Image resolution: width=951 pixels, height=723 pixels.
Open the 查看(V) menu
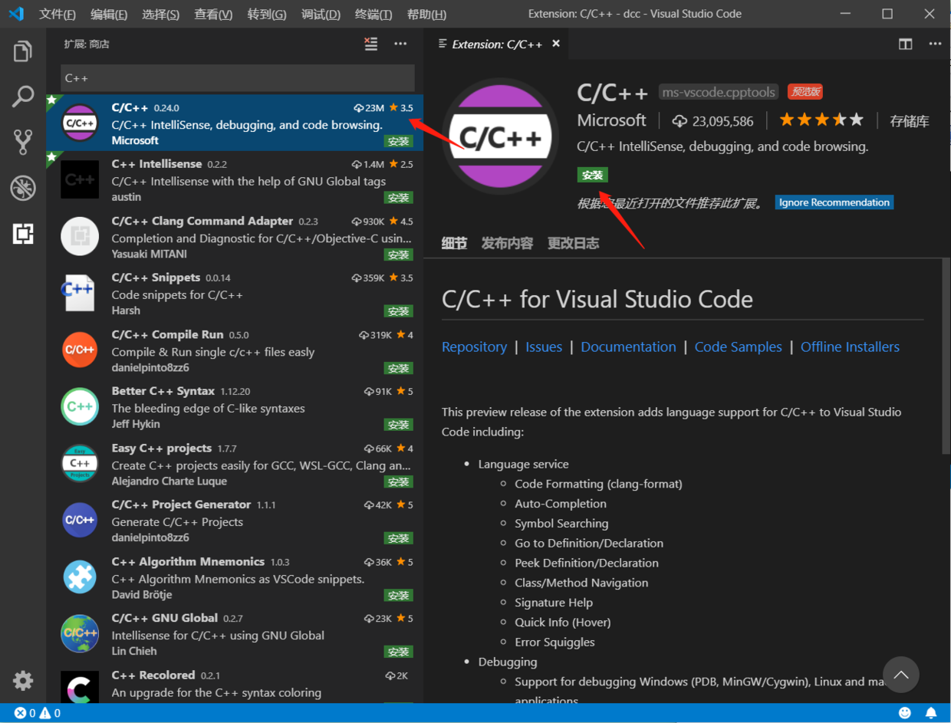click(213, 15)
